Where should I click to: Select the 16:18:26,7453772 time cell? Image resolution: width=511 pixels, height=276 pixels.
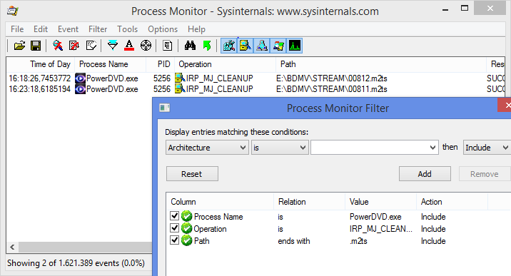[x=40, y=78]
